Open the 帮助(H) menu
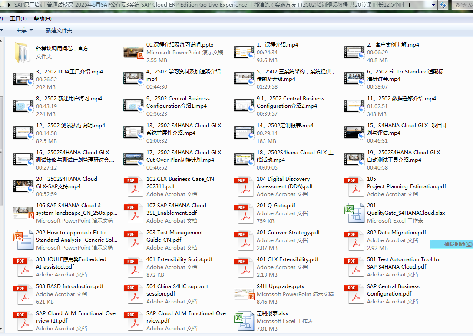 pyautogui.click(x=42, y=19)
